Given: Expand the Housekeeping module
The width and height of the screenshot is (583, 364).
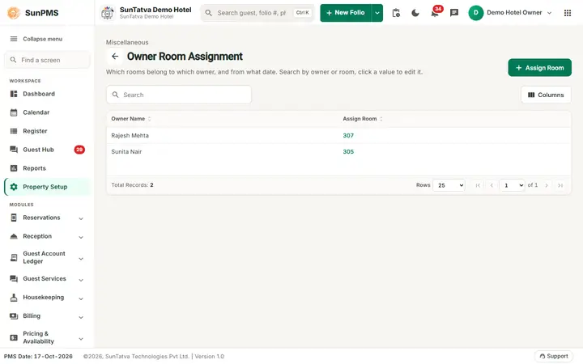Looking at the screenshot, I should [x=47, y=297].
